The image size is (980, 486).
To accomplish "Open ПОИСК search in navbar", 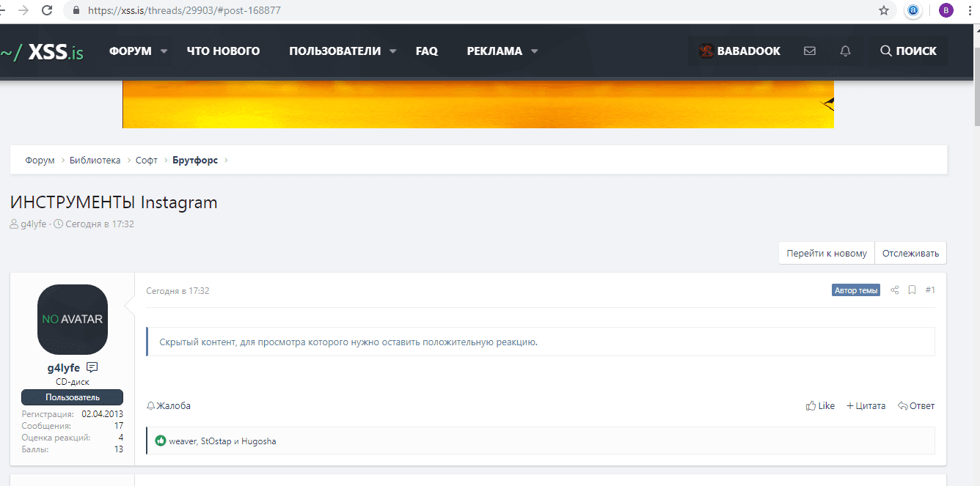I will pos(908,51).
